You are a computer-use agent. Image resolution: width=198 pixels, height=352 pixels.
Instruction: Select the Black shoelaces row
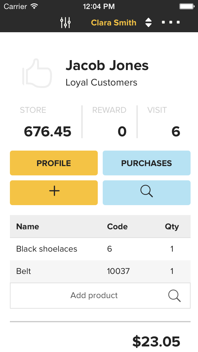[100, 249]
